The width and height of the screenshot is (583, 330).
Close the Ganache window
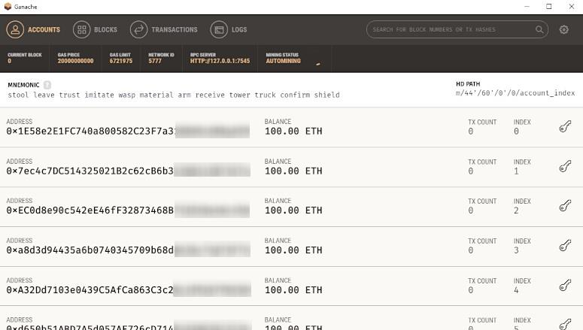click(572, 6)
